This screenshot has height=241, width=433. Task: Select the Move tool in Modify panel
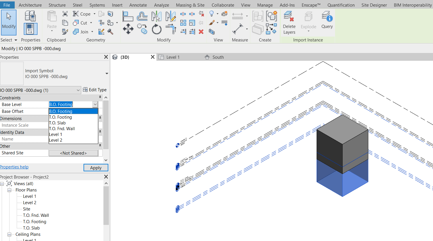(128, 29)
